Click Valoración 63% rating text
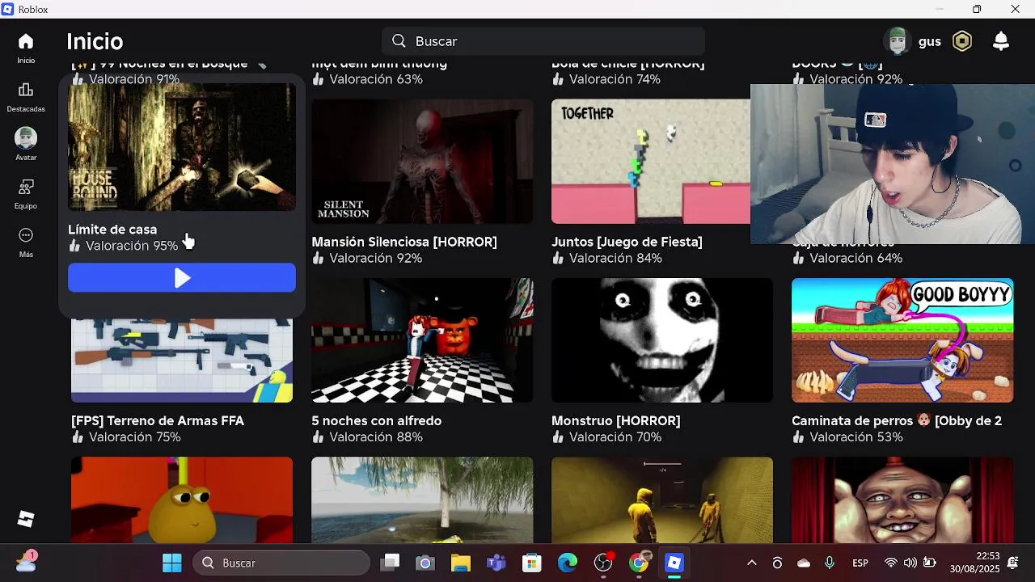The image size is (1035, 582). coord(376,79)
